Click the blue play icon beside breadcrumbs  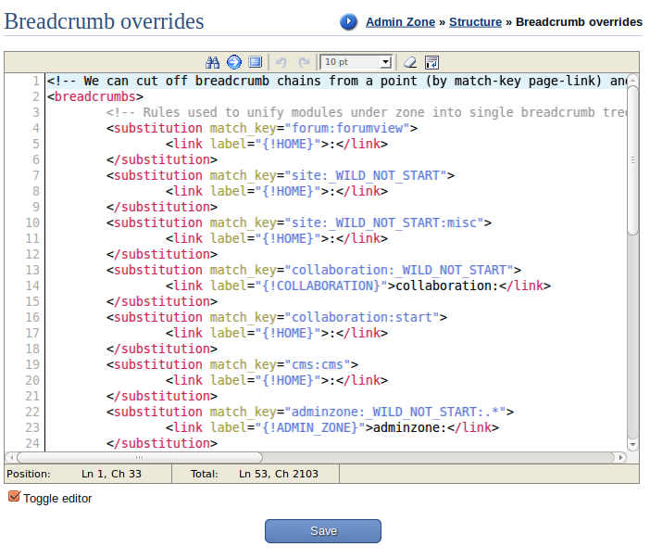pos(348,21)
